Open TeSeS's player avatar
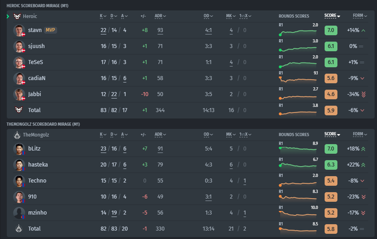Viewport: 377px width, 239px height. [19, 62]
